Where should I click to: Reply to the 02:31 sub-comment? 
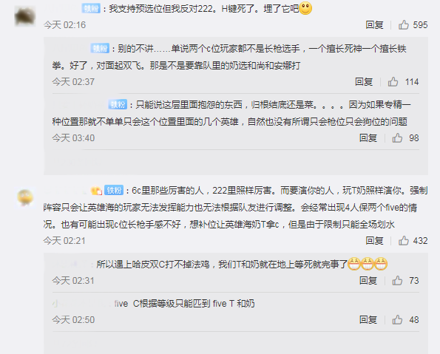coord(368,280)
